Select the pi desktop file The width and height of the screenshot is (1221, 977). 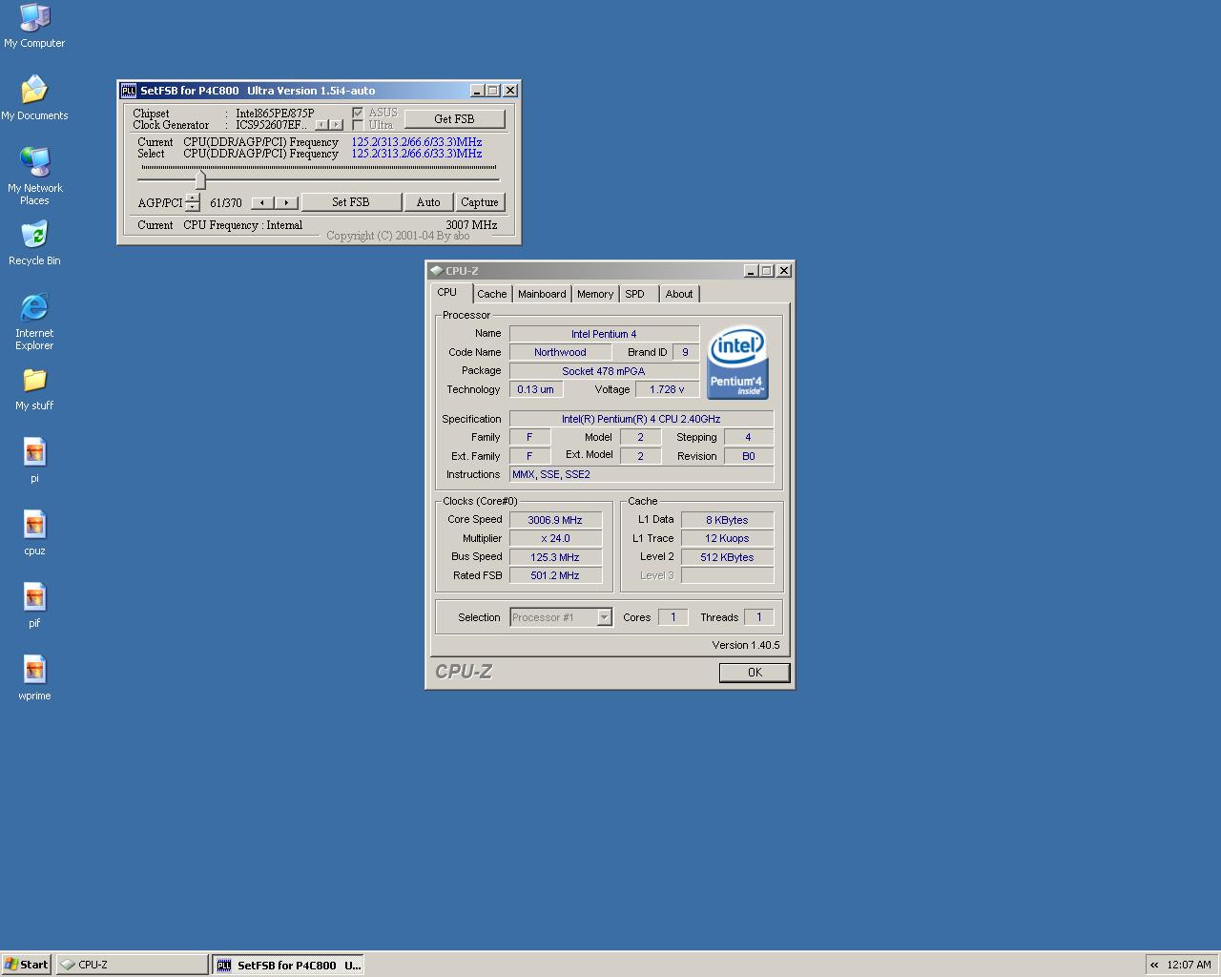pyautogui.click(x=34, y=461)
